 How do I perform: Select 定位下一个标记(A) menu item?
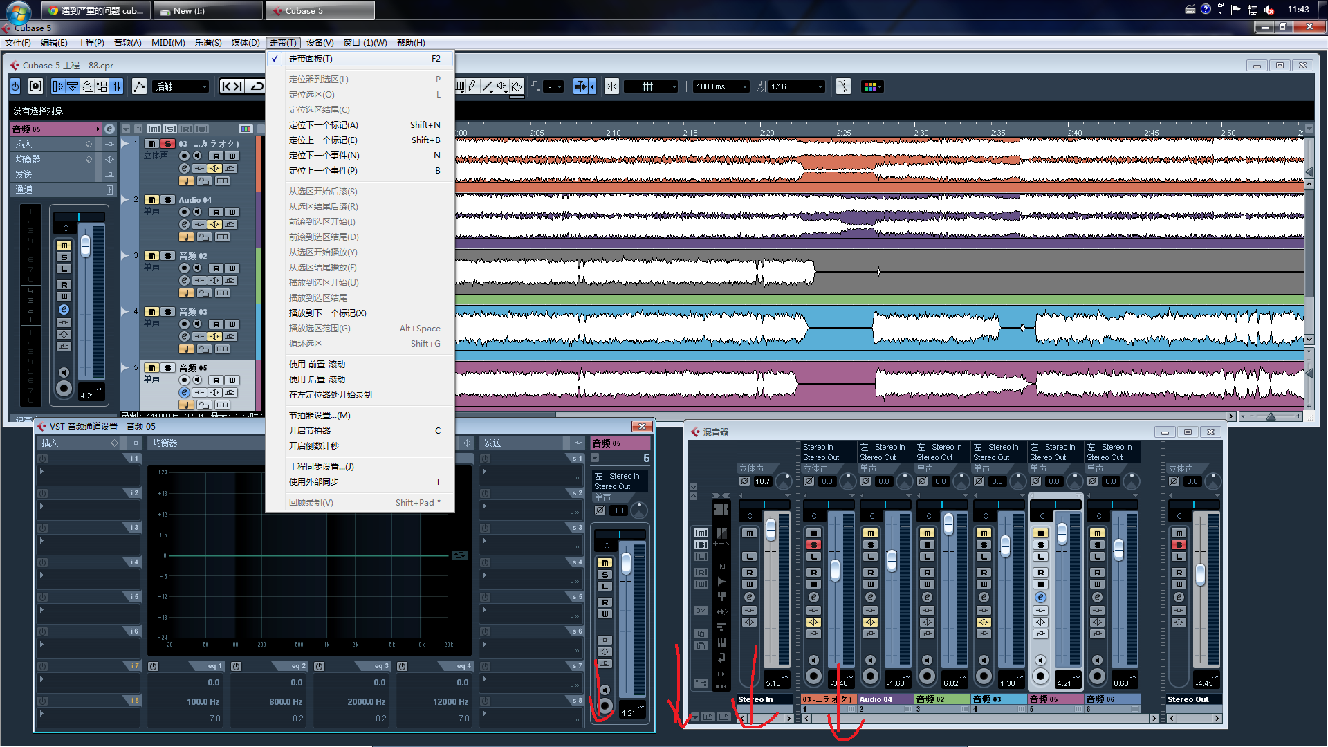point(323,125)
